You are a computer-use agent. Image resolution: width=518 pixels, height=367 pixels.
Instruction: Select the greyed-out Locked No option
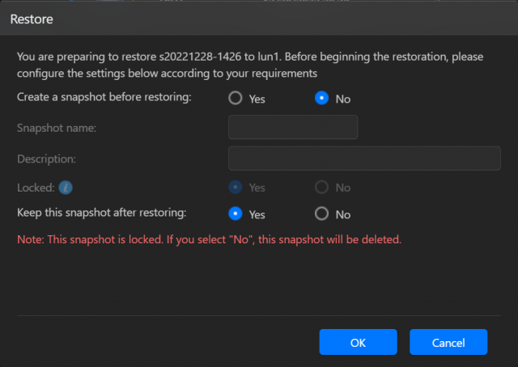pos(322,188)
